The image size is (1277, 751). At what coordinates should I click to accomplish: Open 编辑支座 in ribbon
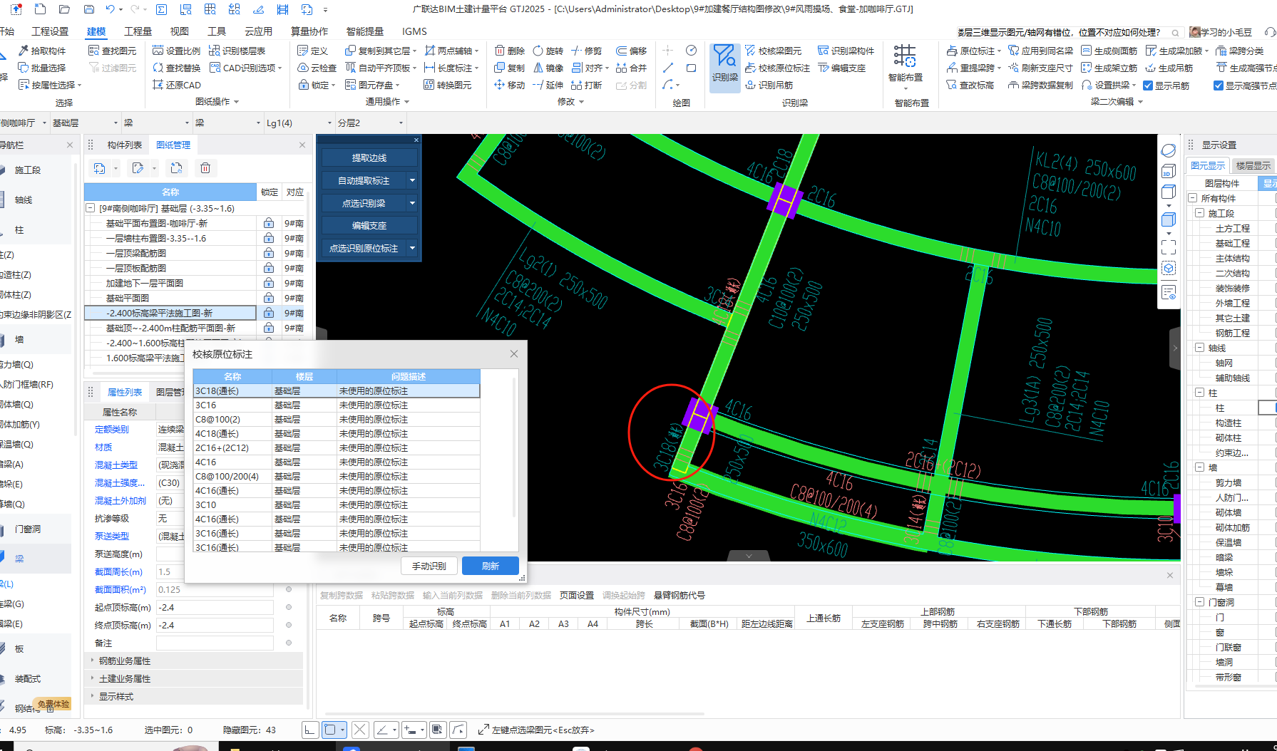pos(842,68)
